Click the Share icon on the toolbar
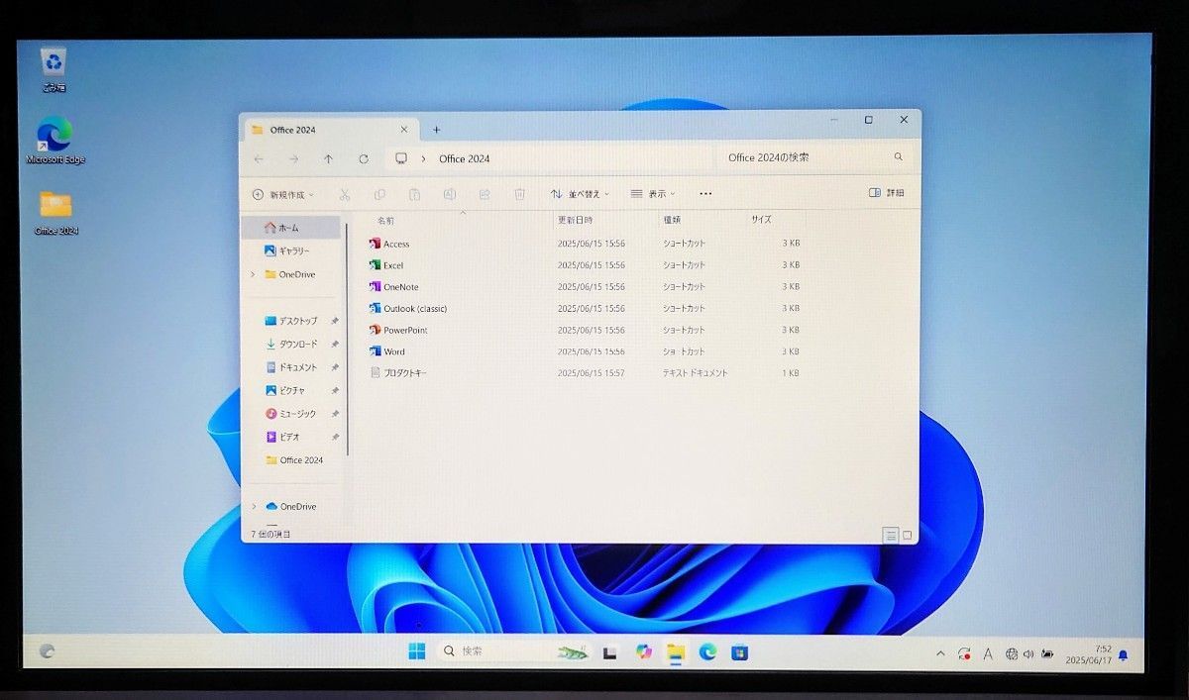Image resolution: width=1189 pixels, height=700 pixels. (485, 194)
